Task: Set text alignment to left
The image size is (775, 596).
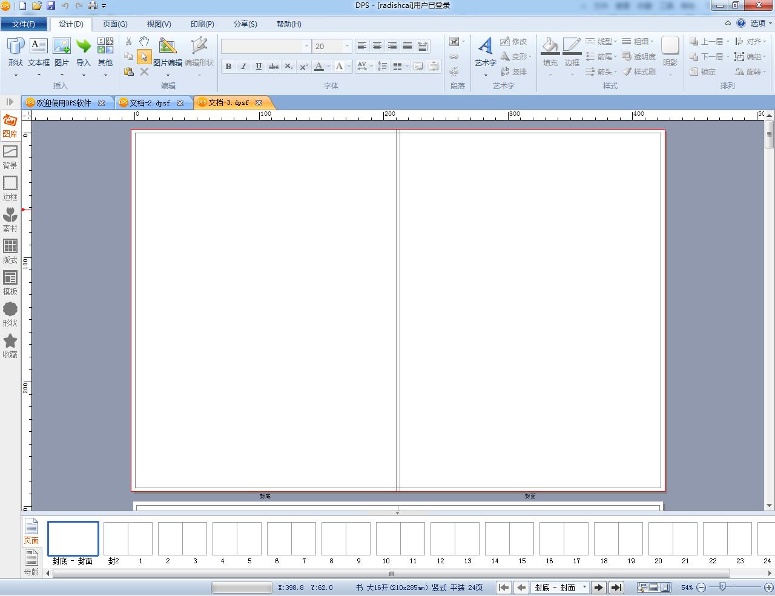Action: click(x=361, y=46)
